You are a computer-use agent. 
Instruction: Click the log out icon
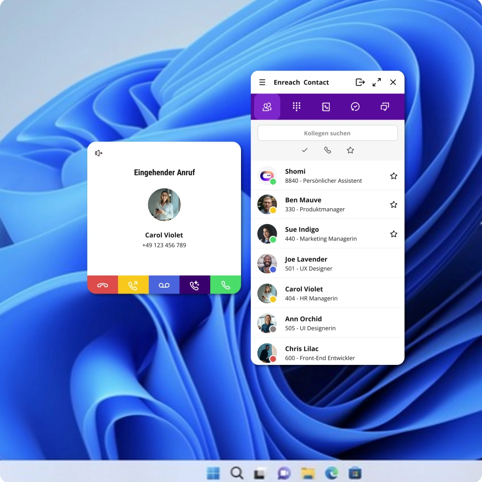[x=360, y=82]
